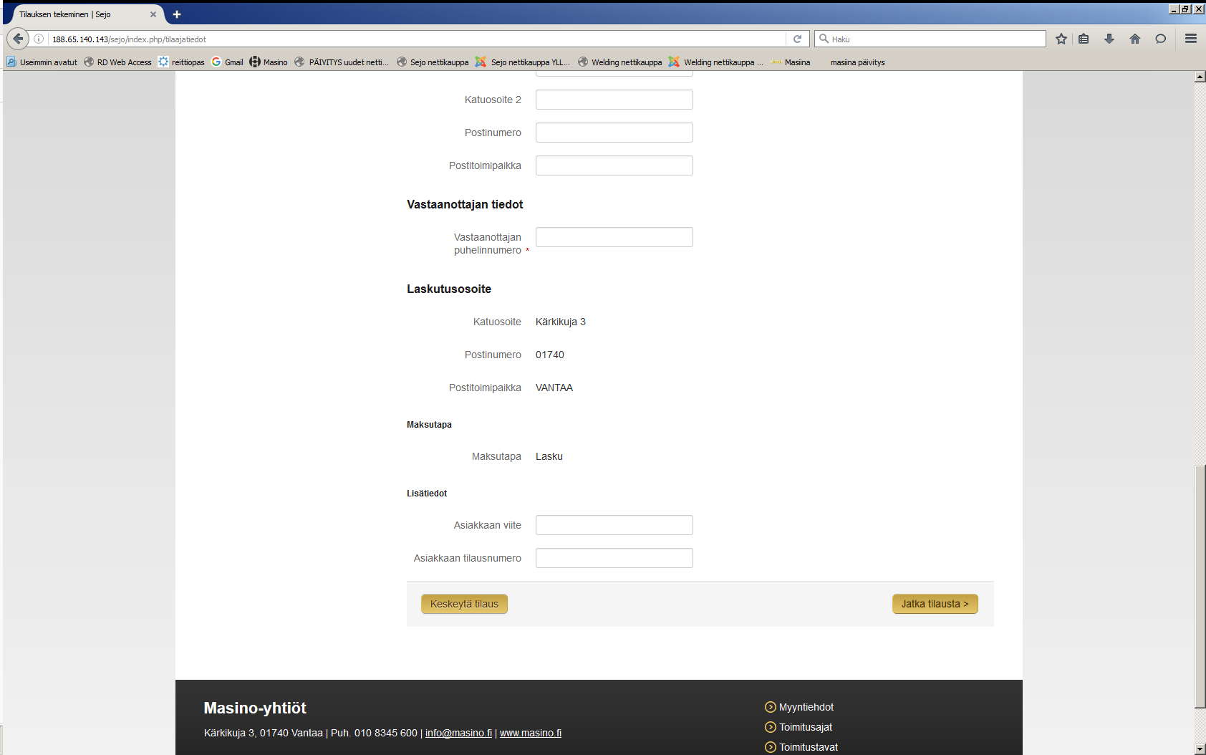Open masiina päivitys bookmark

[857, 62]
